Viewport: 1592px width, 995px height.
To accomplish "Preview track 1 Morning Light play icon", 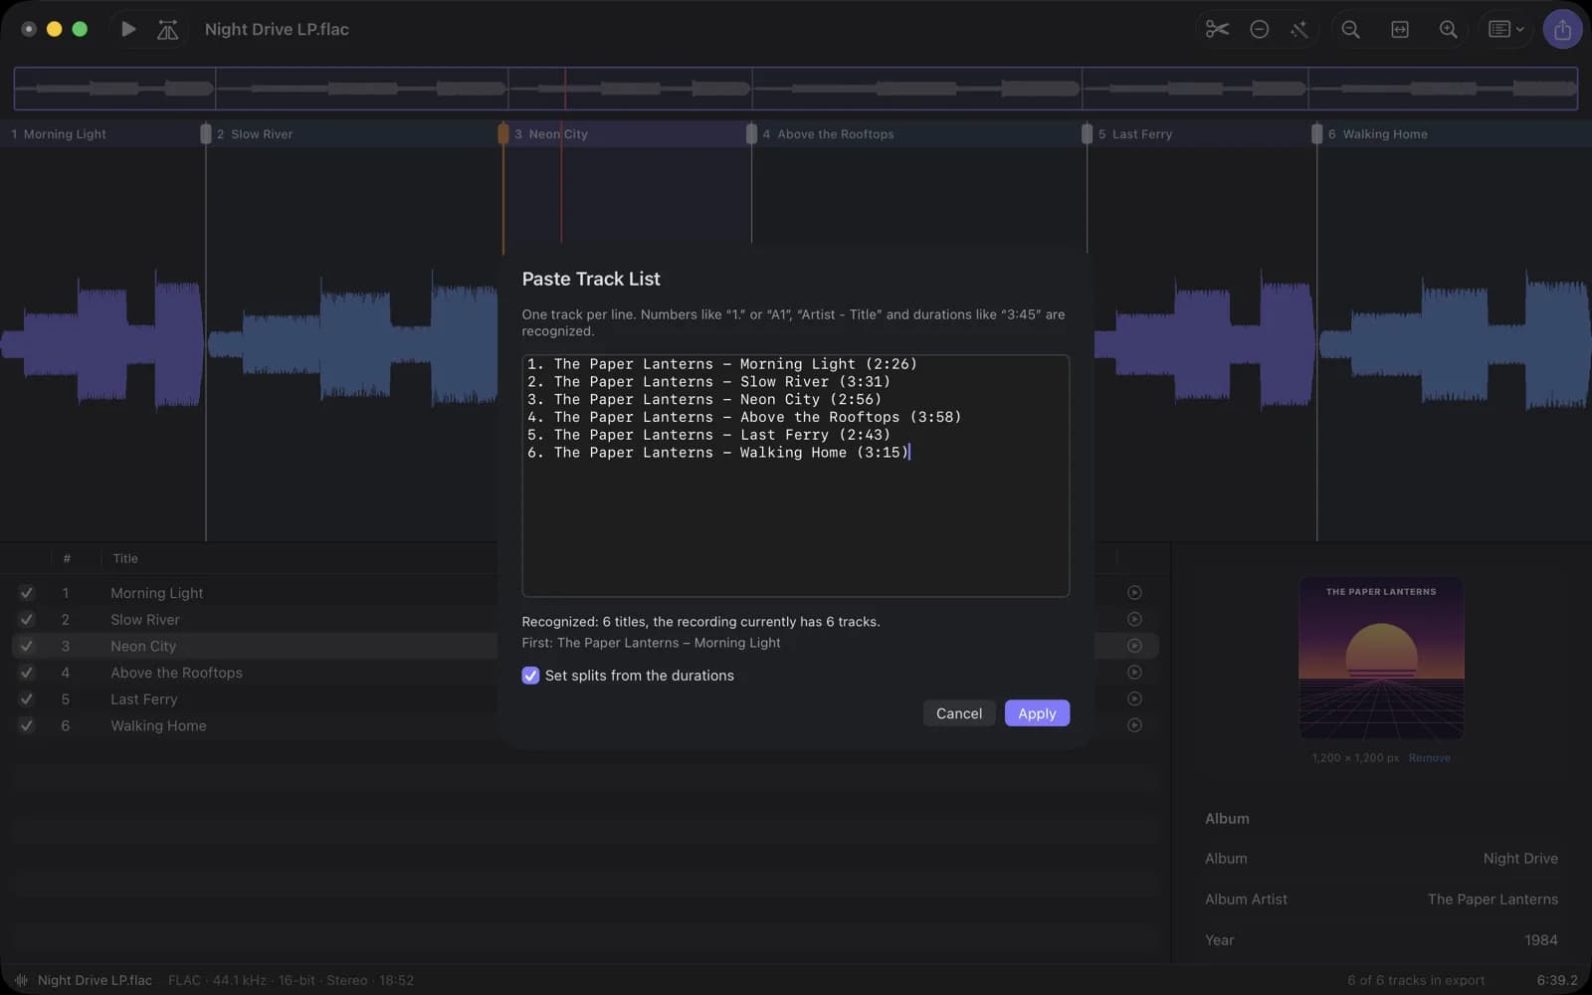I will tap(1134, 592).
